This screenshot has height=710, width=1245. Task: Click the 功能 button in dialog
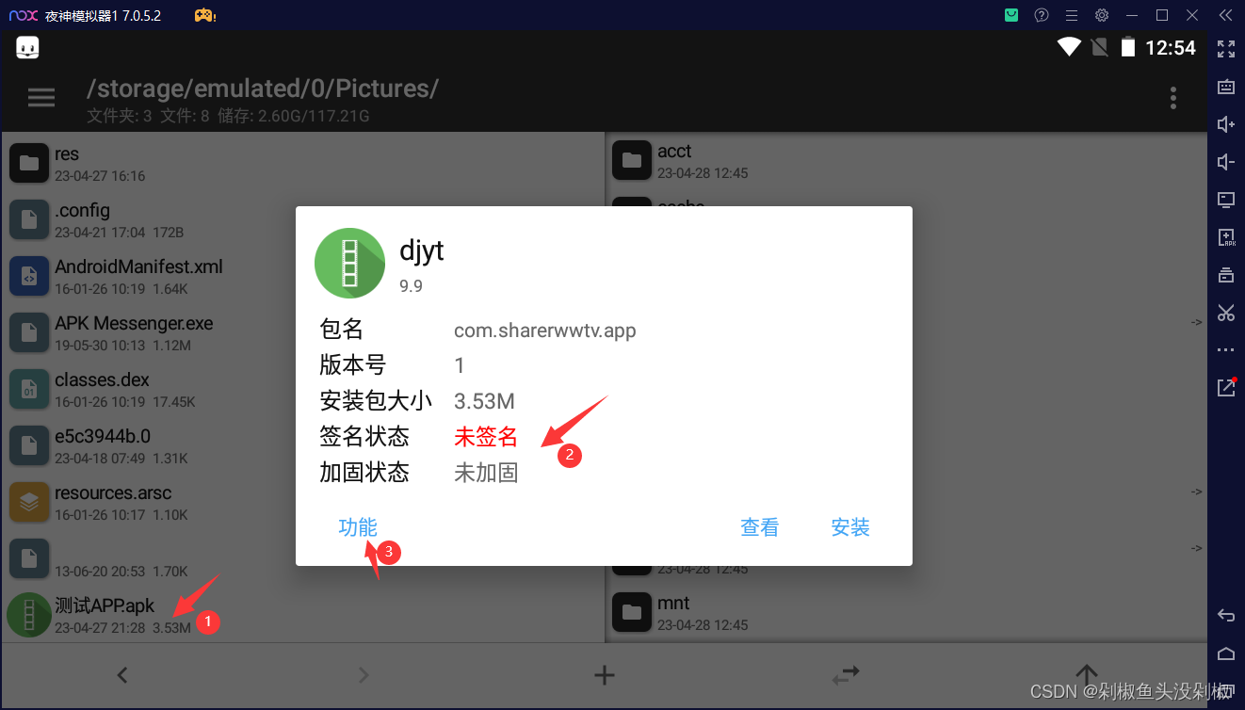click(x=358, y=527)
